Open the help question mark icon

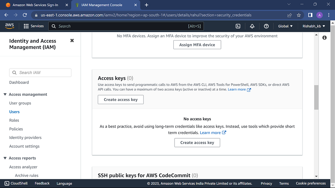tap(266, 26)
